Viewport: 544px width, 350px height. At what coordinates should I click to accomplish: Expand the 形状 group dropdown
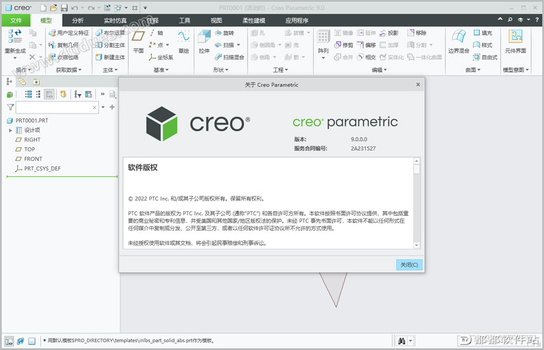[x=221, y=70]
